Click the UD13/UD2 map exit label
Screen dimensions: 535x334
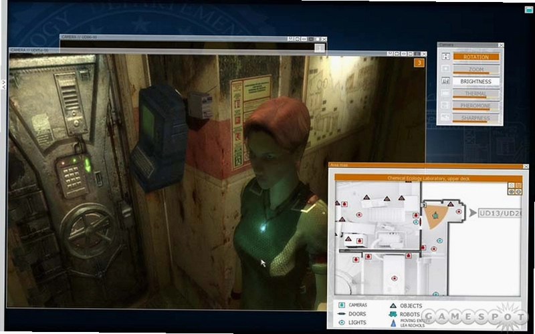(x=500, y=213)
